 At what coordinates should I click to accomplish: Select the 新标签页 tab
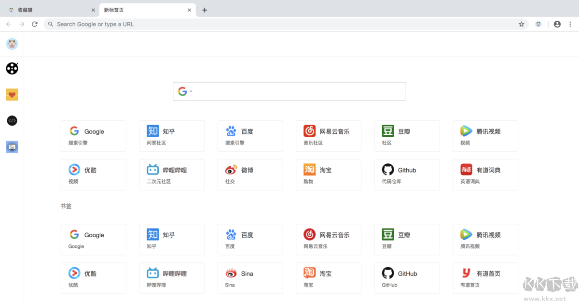click(x=147, y=10)
